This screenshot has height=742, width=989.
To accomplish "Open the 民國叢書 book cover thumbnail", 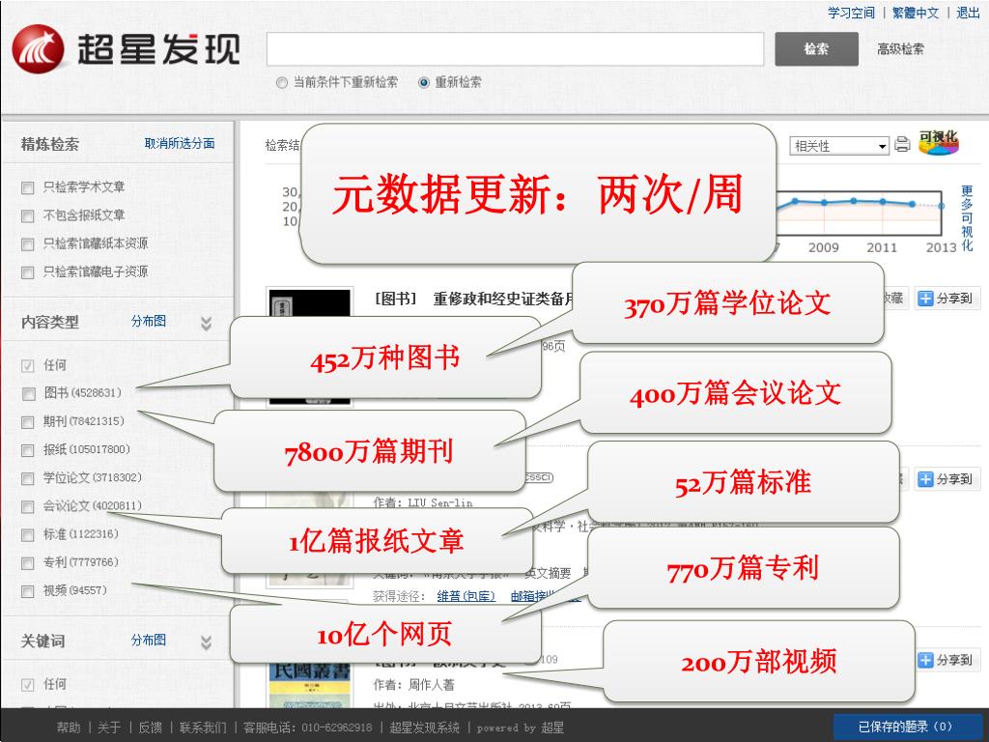I will click(309, 685).
